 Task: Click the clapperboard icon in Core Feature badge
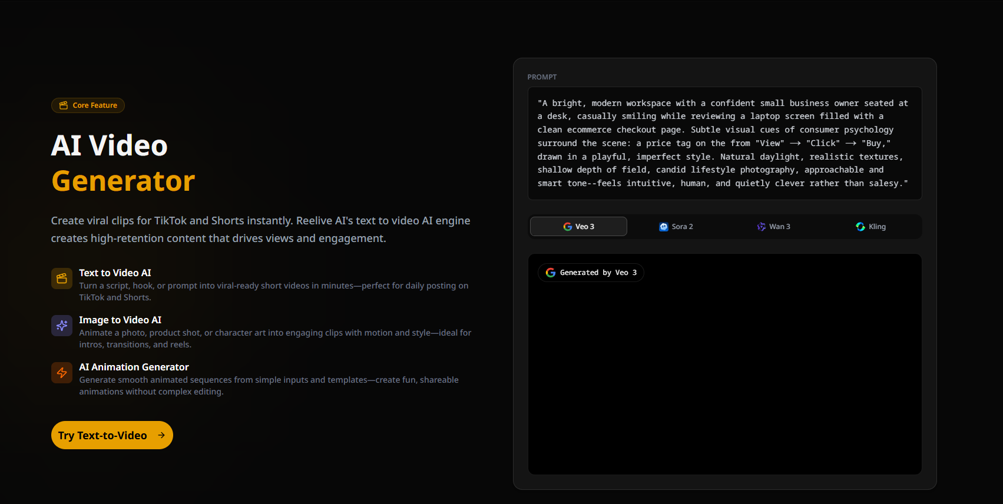64,105
